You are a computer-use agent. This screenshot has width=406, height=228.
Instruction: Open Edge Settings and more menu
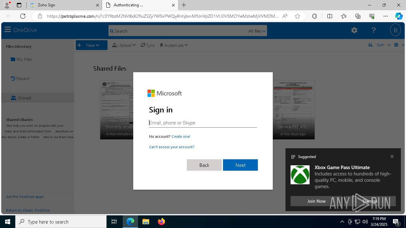coord(386,16)
